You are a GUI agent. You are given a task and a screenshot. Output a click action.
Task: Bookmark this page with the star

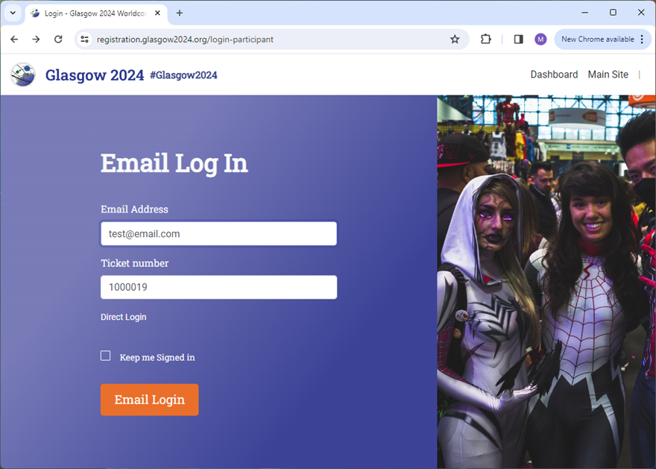pos(455,40)
